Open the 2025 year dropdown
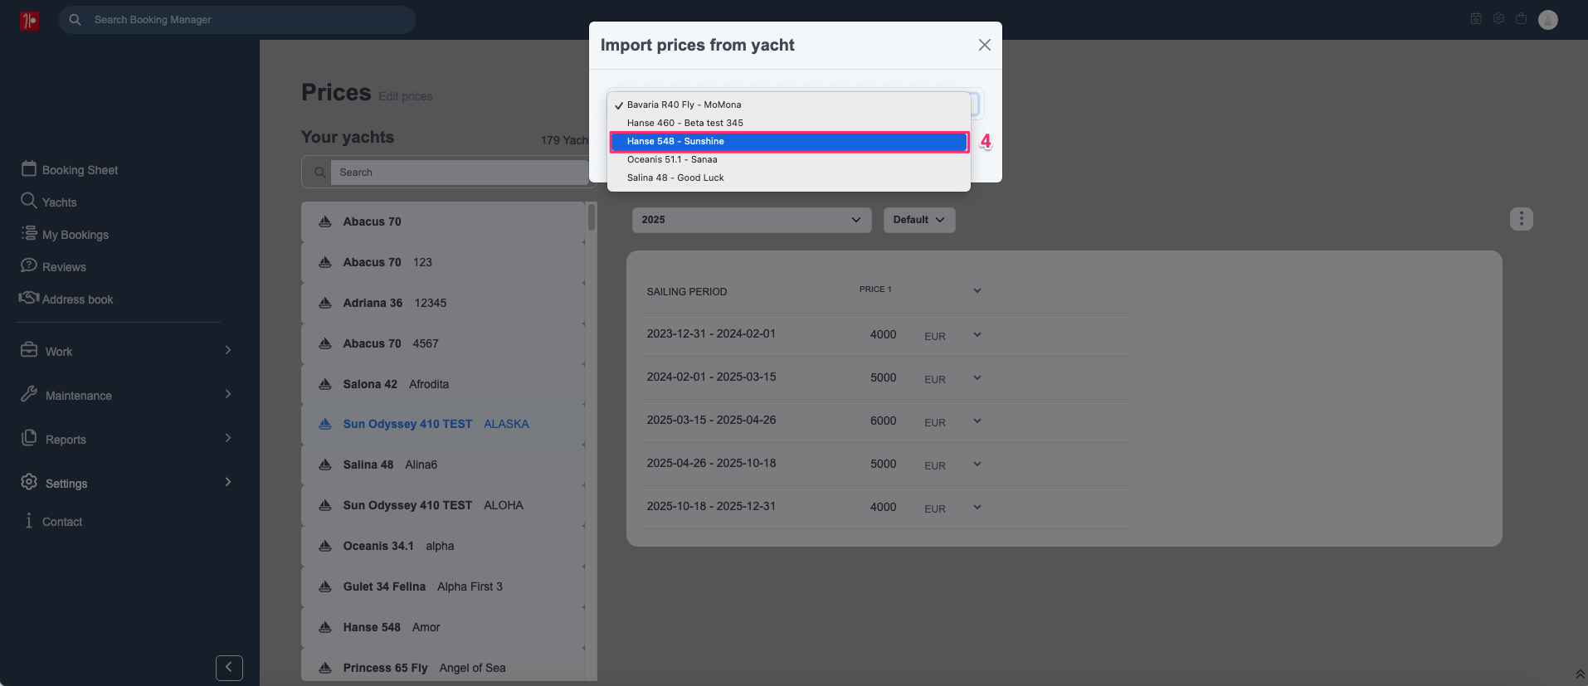1588x686 pixels. click(x=752, y=220)
